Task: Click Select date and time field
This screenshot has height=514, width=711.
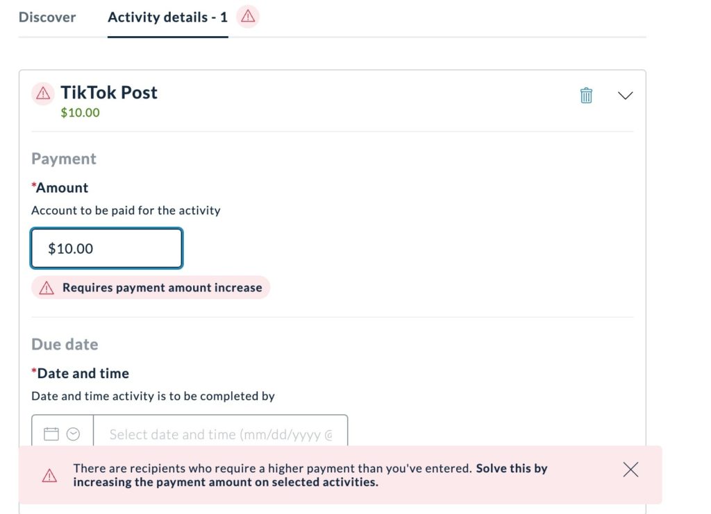Action: pos(220,434)
